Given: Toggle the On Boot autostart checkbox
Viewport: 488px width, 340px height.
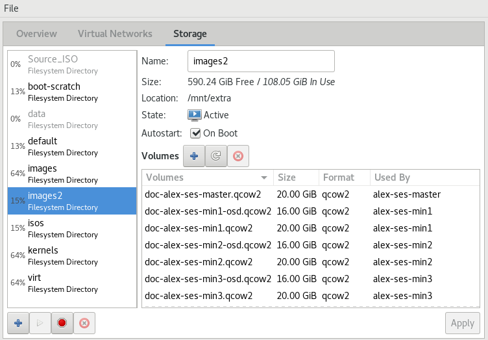Looking at the screenshot, I should [x=195, y=133].
